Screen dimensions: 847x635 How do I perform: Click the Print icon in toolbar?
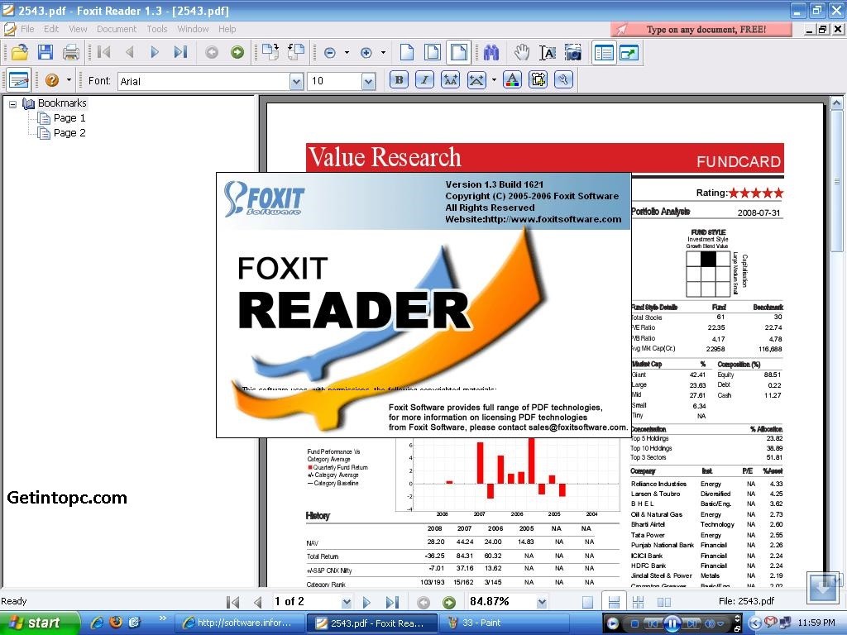pyautogui.click(x=71, y=52)
